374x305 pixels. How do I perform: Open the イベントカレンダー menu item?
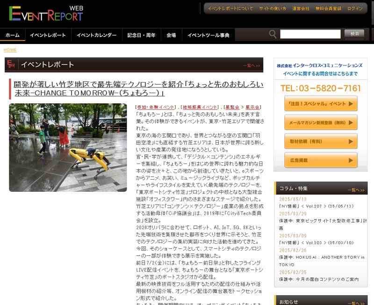tap(96, 36)
